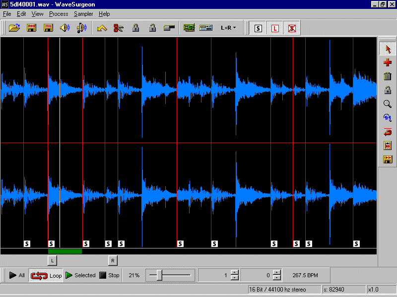Click the red return arrow icon
The height and width of the screenshot is (297, 397).
coord(388,132)
